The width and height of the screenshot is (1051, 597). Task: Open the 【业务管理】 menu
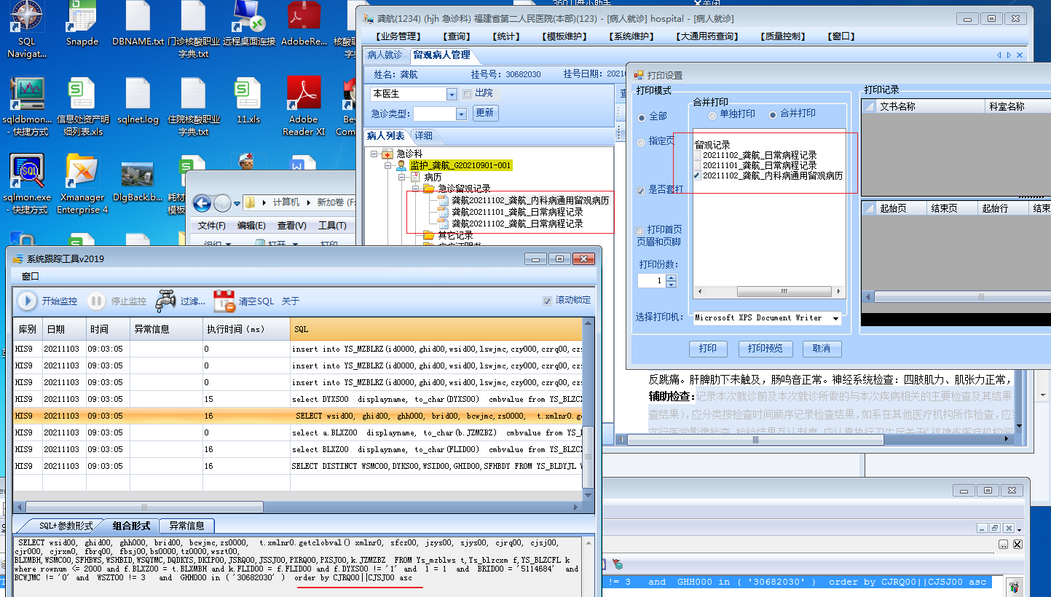coord(399,36)
